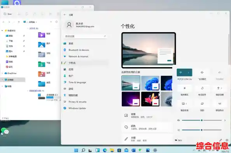
Task: Select the 图片 folder in Explorer's folder list
Action: click(x=42, y=45)
